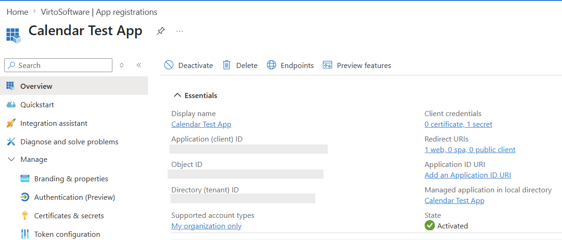This screenshot has width=562, height=240.
Task: Click the Activated state text
Action: (452, 226)
